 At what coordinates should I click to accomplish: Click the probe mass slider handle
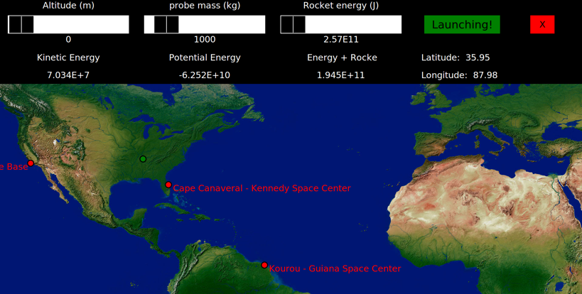(x=161, y=25)
